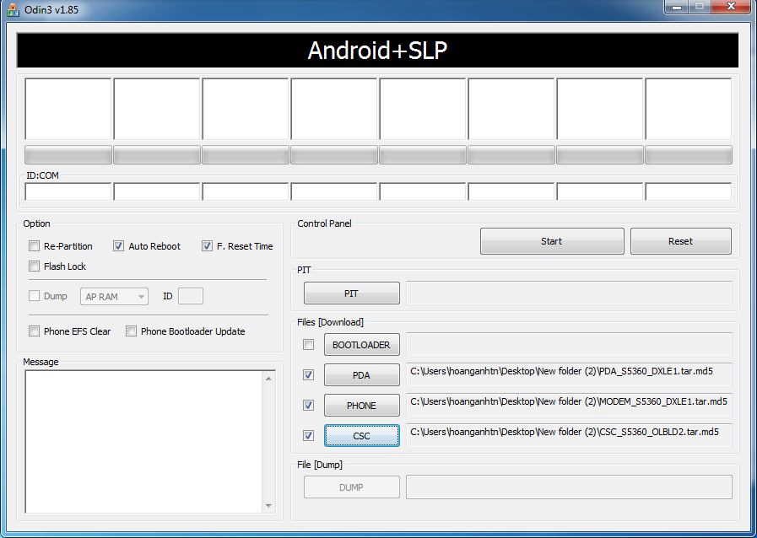757x538 pixels.
Task: Click the PDA file button
Action: 361,375
